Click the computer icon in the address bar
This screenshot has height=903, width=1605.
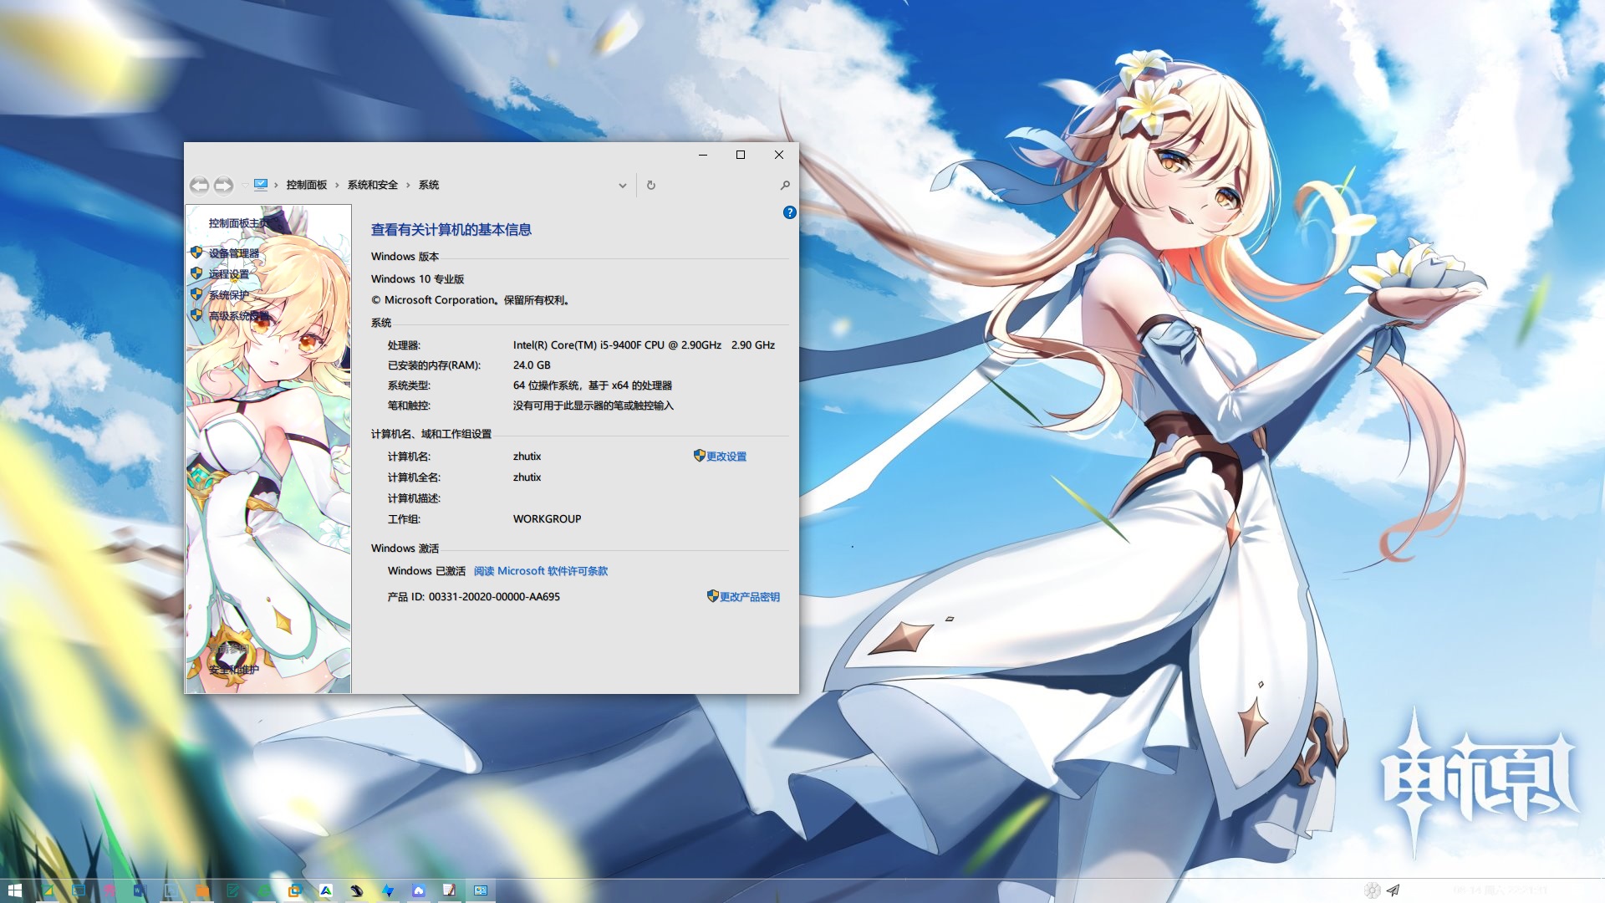(261, 185)
